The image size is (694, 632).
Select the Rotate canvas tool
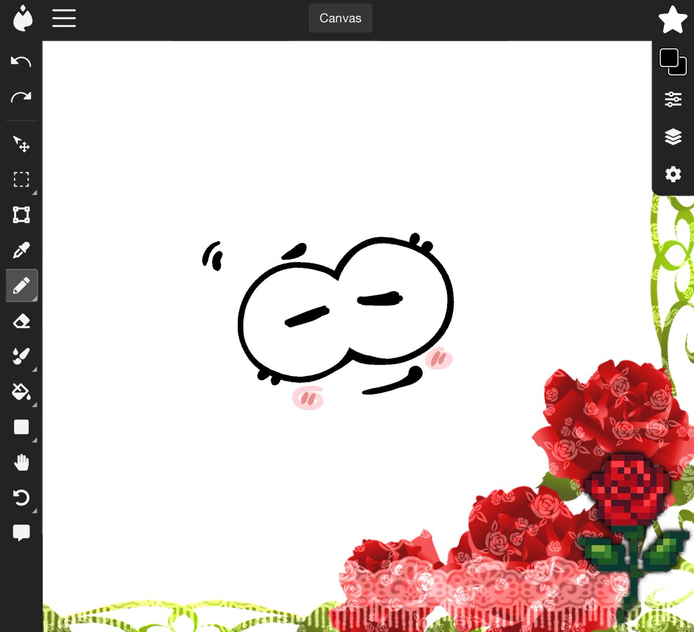[x=21, y=497]
